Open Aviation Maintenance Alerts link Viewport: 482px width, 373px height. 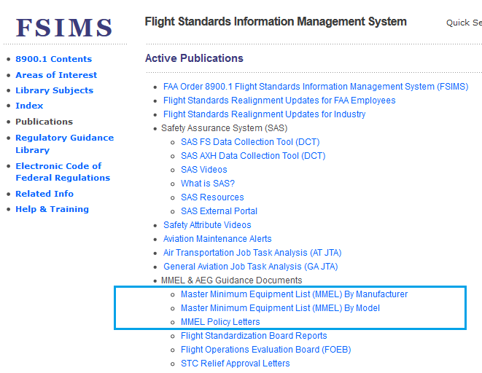tap(217, 239)
